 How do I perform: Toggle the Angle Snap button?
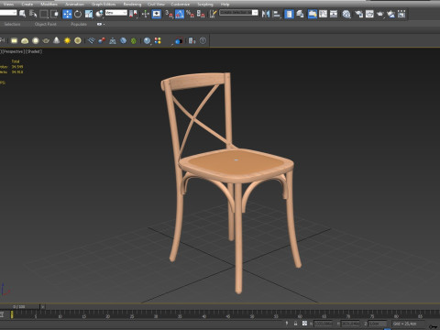pos(180,14)
